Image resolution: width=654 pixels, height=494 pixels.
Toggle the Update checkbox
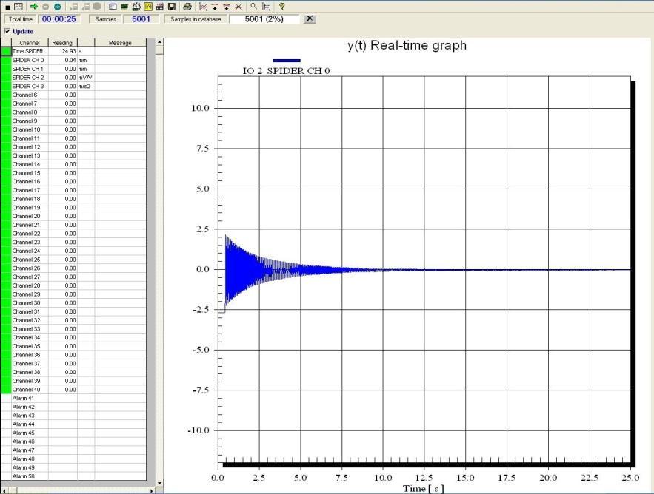[x=7, y=31]
